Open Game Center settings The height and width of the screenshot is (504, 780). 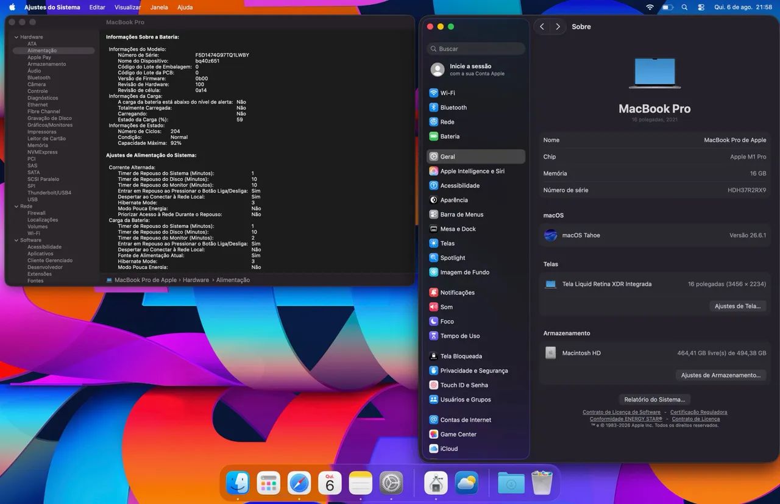tap(476, 435)
